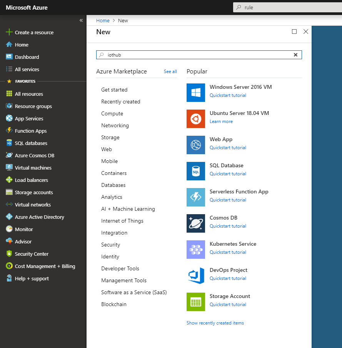Image resolution: width=342 pixels, height=348 pixels.
Task: Select the Networking category
Action: 115,126
